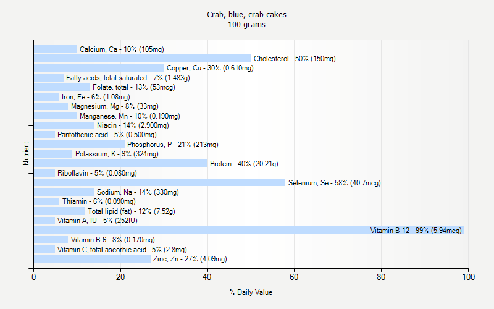Click the Copper, Cu - 30% (0.610mg) label
Screen dimensions: 494x309
[x=210, y=68]
